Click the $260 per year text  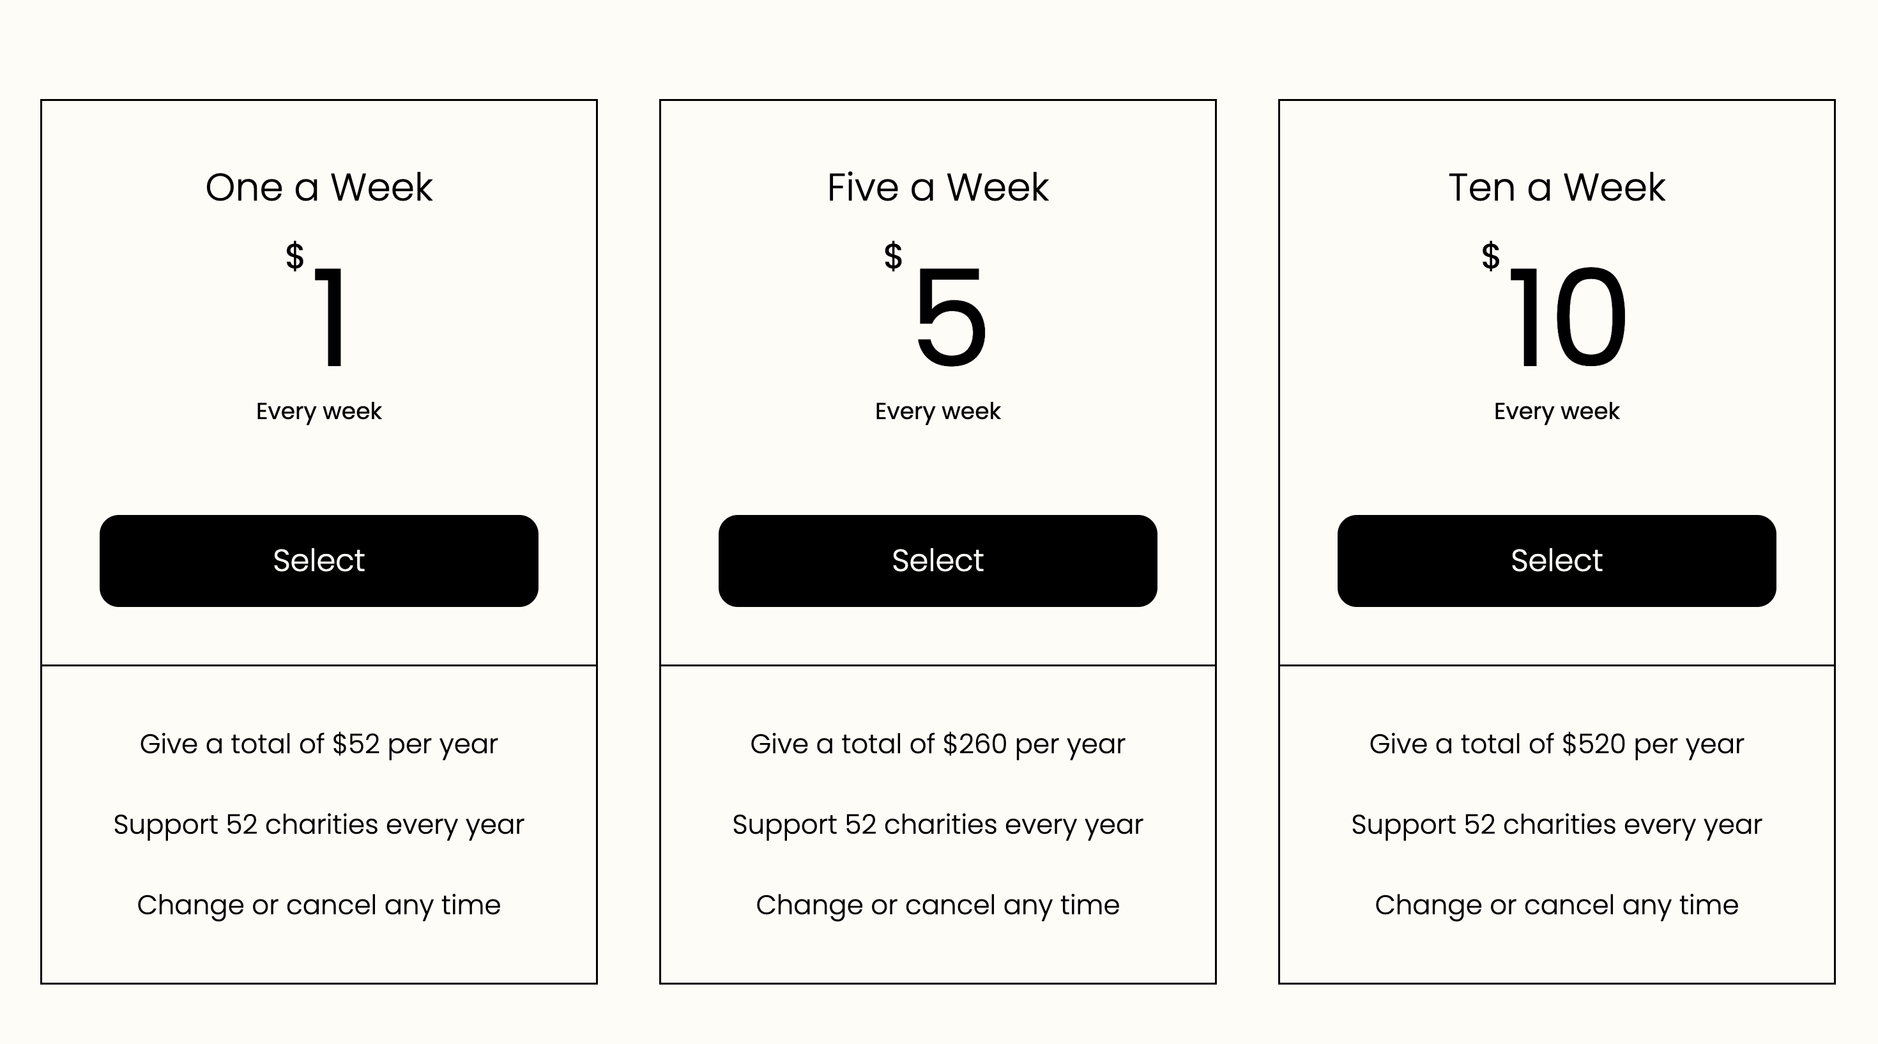[x=938, y=744]
